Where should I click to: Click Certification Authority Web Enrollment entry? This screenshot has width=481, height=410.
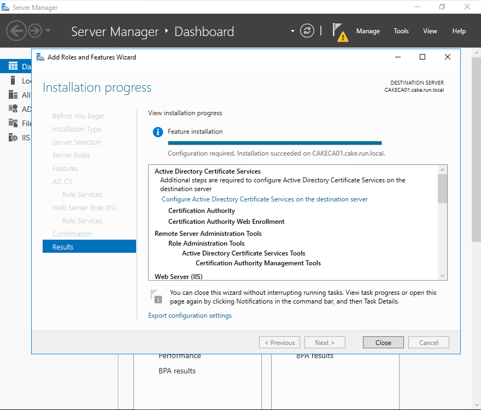coord(226,222)
